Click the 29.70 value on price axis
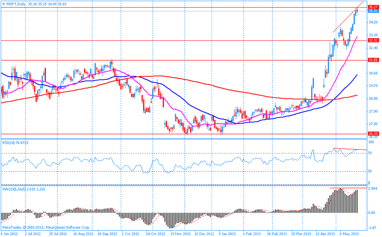This screenshot has height=237, width=382. coord(373,86)
